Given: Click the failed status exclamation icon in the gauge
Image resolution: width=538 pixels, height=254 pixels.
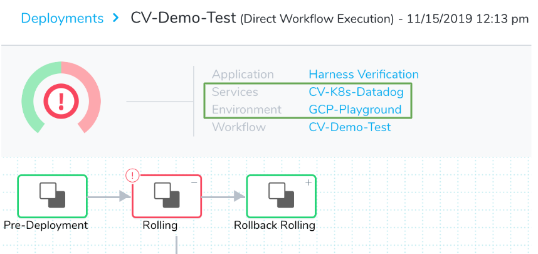Looking at the screenshot, I should (61, 101).
